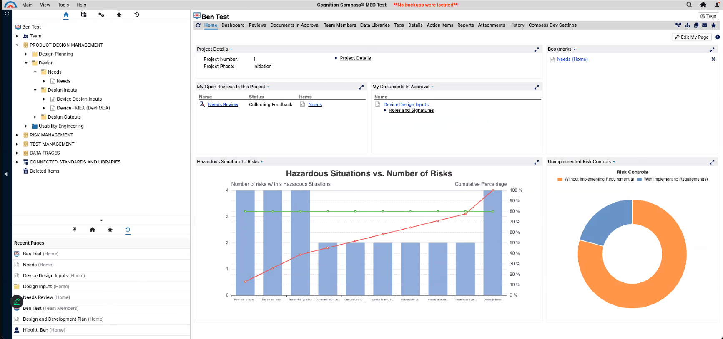Open the Compass Dev Settings tab

pos(552,25)
